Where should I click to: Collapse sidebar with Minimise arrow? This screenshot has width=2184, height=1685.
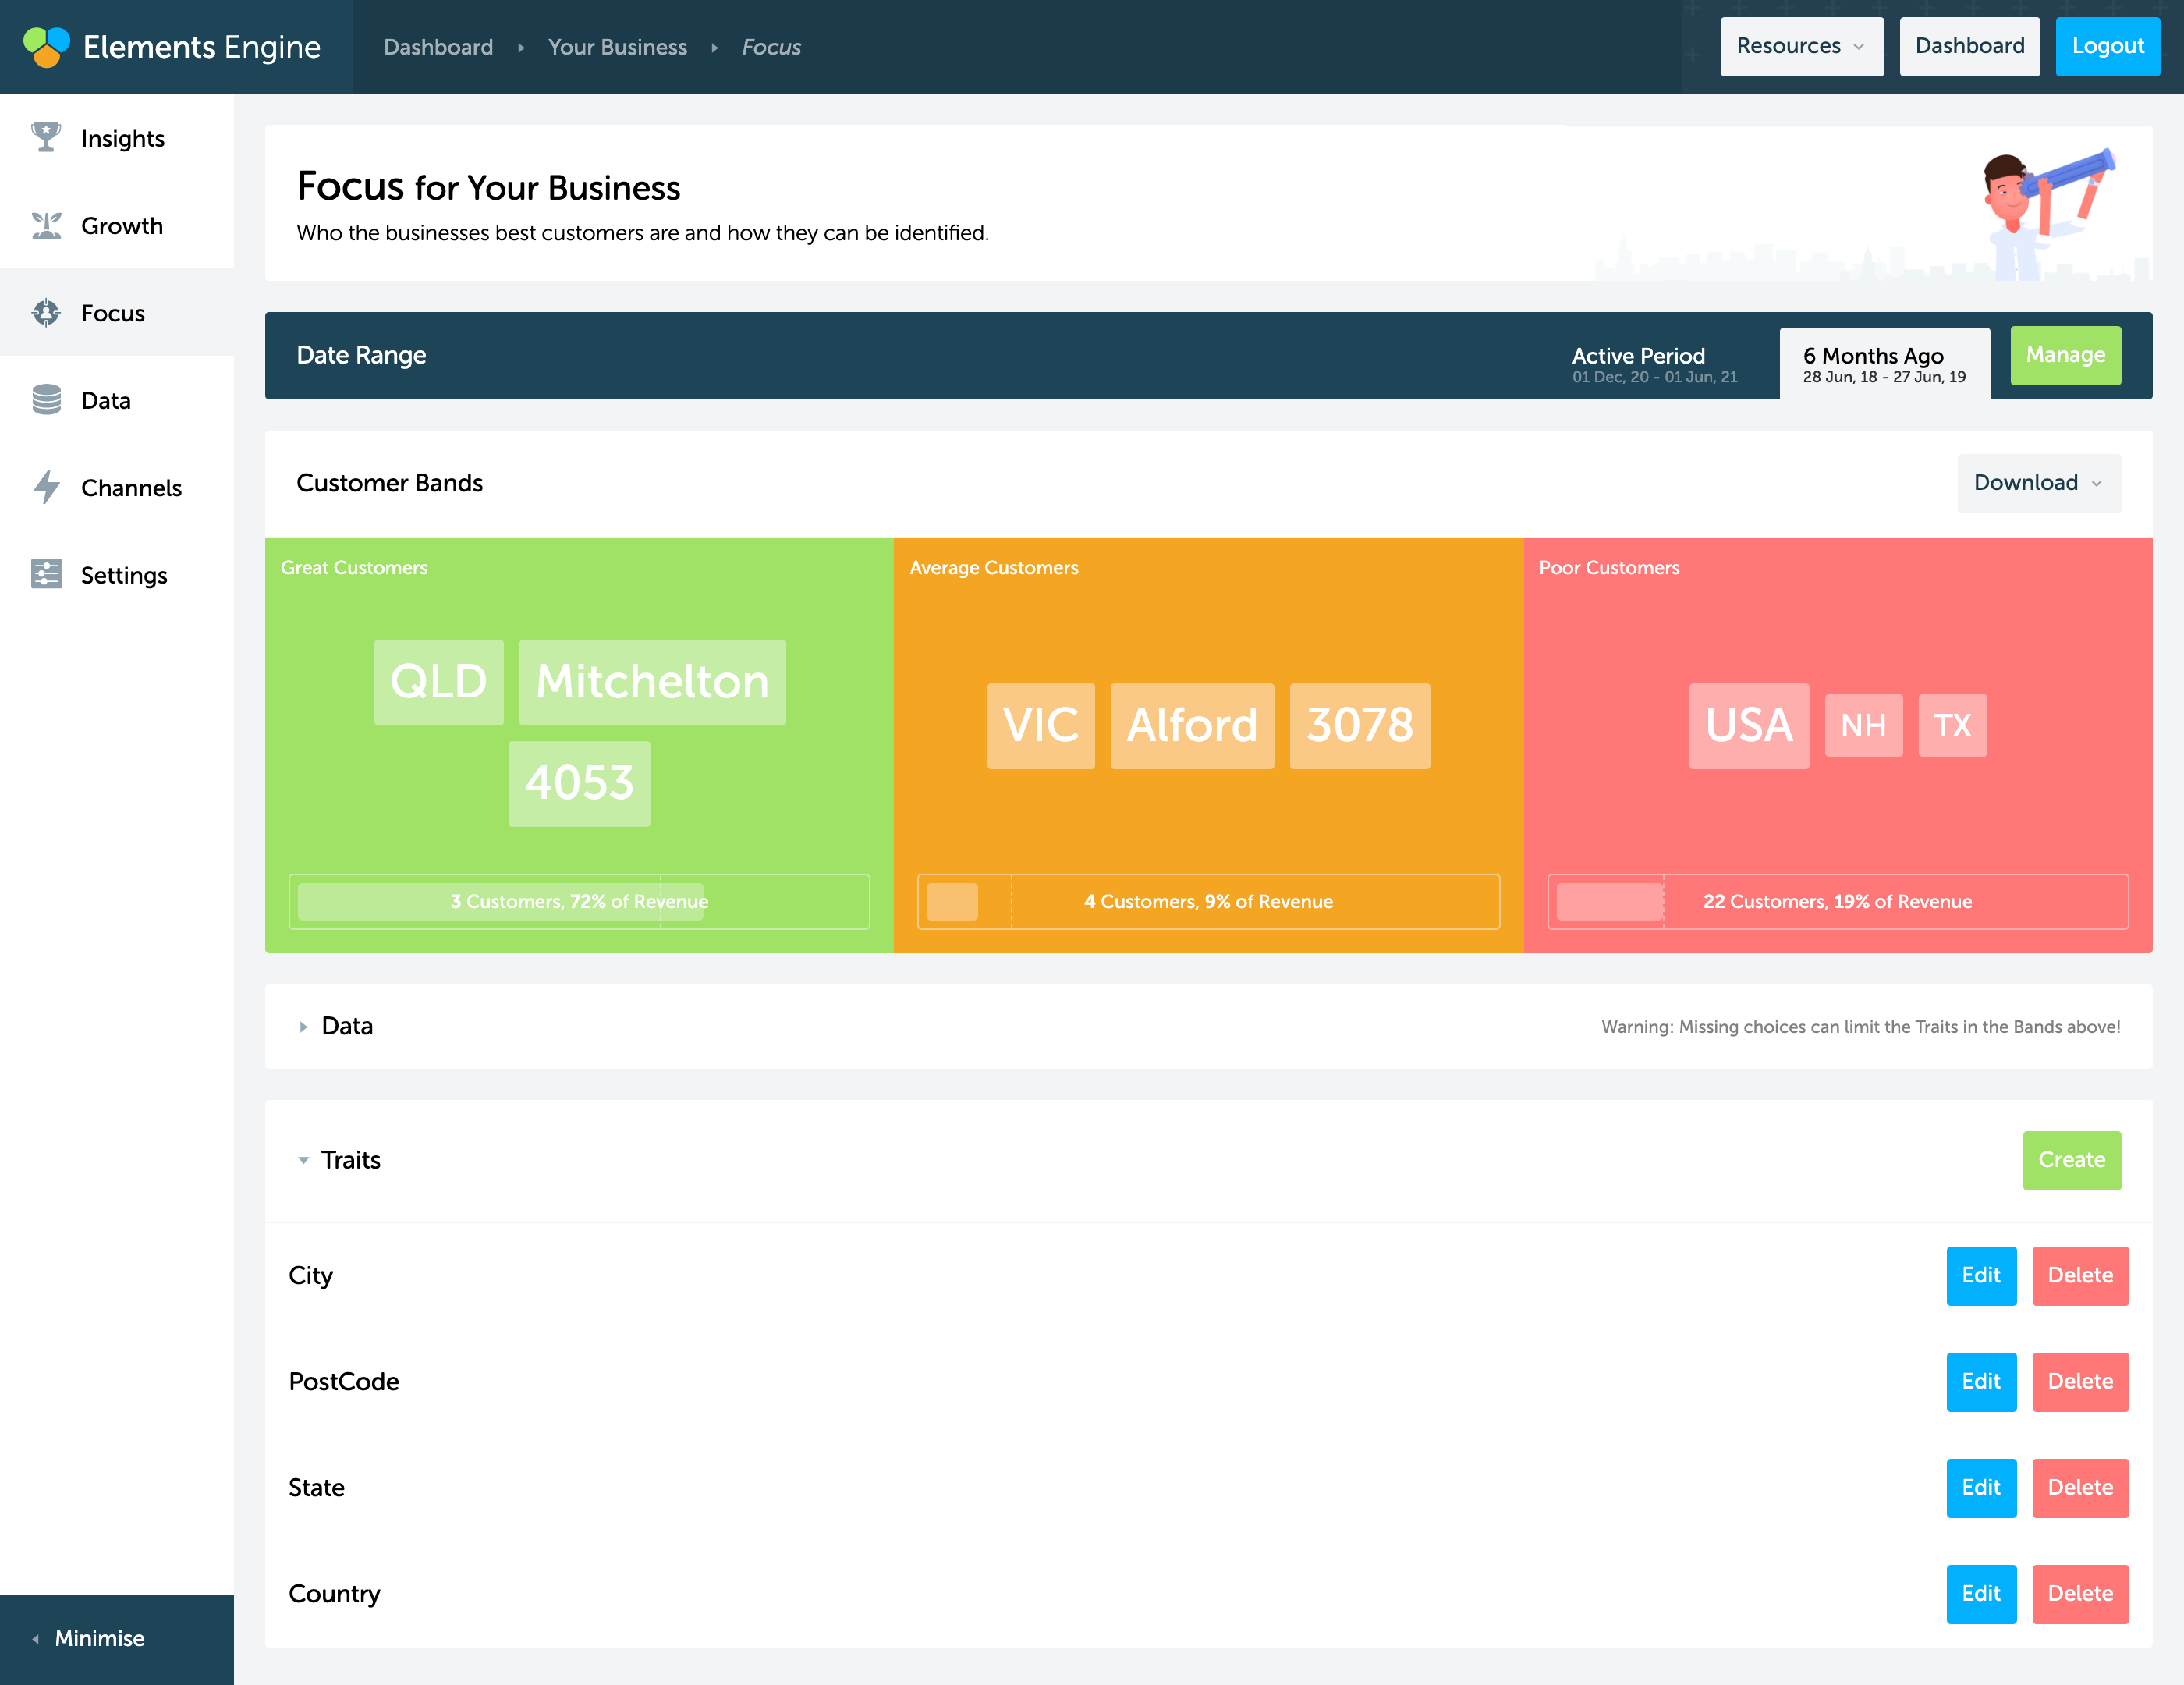coord(36,1638)
